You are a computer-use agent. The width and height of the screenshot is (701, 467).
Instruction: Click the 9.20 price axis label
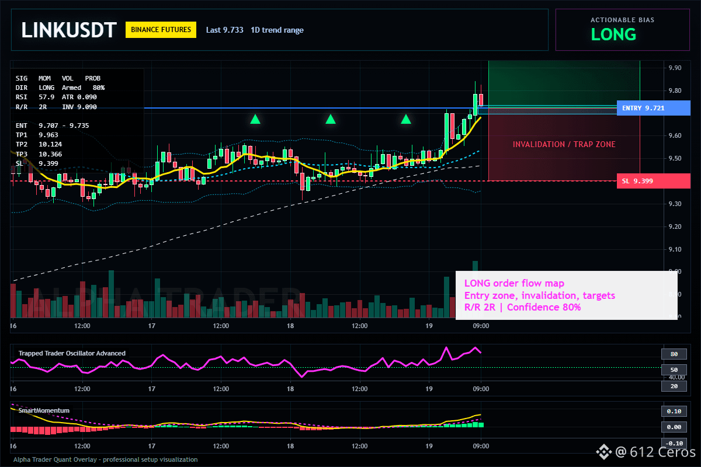click(x=675, y=226)
